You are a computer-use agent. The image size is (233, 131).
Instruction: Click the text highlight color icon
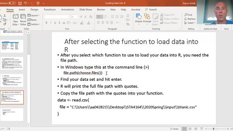pyautogui.click(x=82, y=23)
